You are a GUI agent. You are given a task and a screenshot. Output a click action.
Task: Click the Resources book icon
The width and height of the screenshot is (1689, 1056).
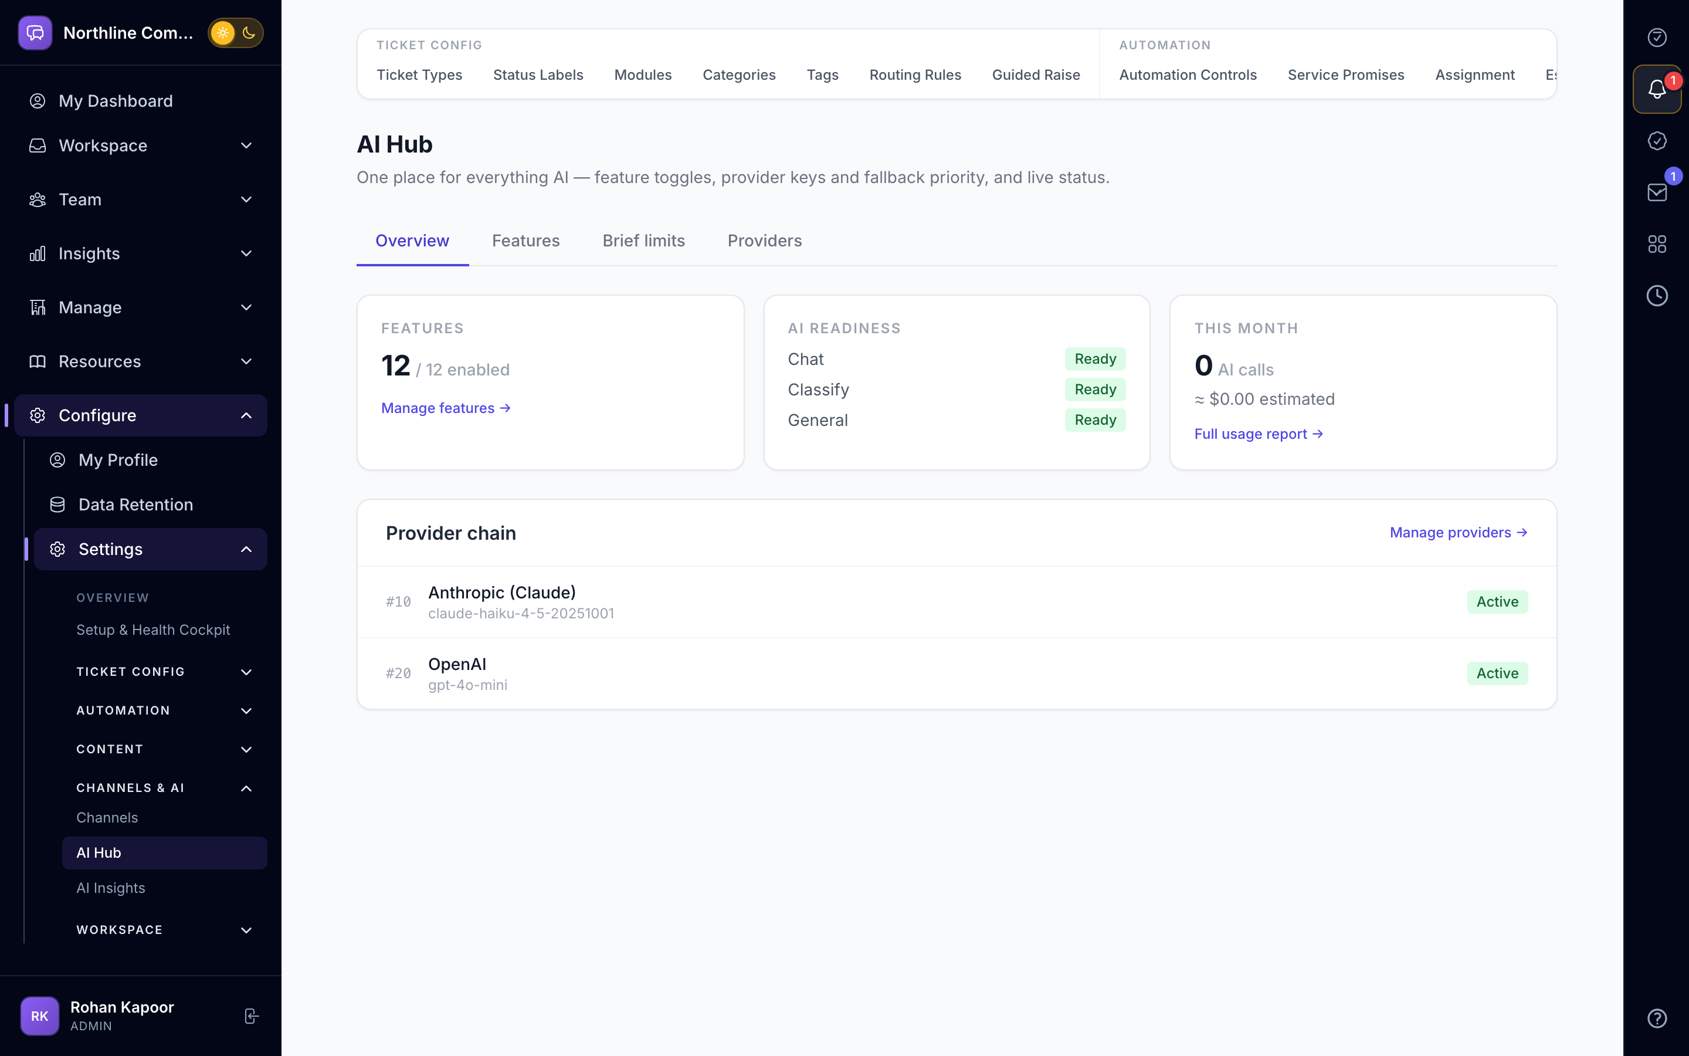(38, 361)
